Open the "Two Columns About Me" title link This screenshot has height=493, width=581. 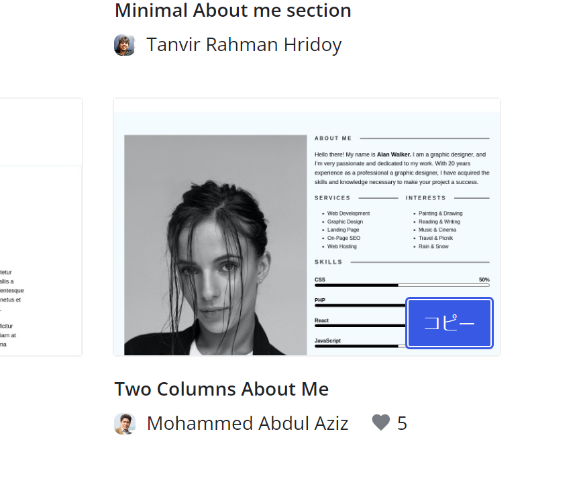coord(221,390)
